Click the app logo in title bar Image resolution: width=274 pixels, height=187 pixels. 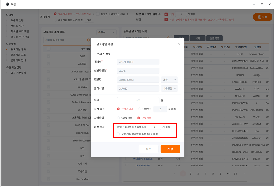click(8, 4)
